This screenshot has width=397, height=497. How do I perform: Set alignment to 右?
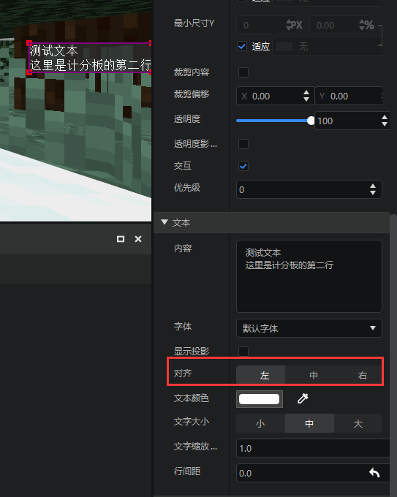pyautogui.click(x=363, y=375)
